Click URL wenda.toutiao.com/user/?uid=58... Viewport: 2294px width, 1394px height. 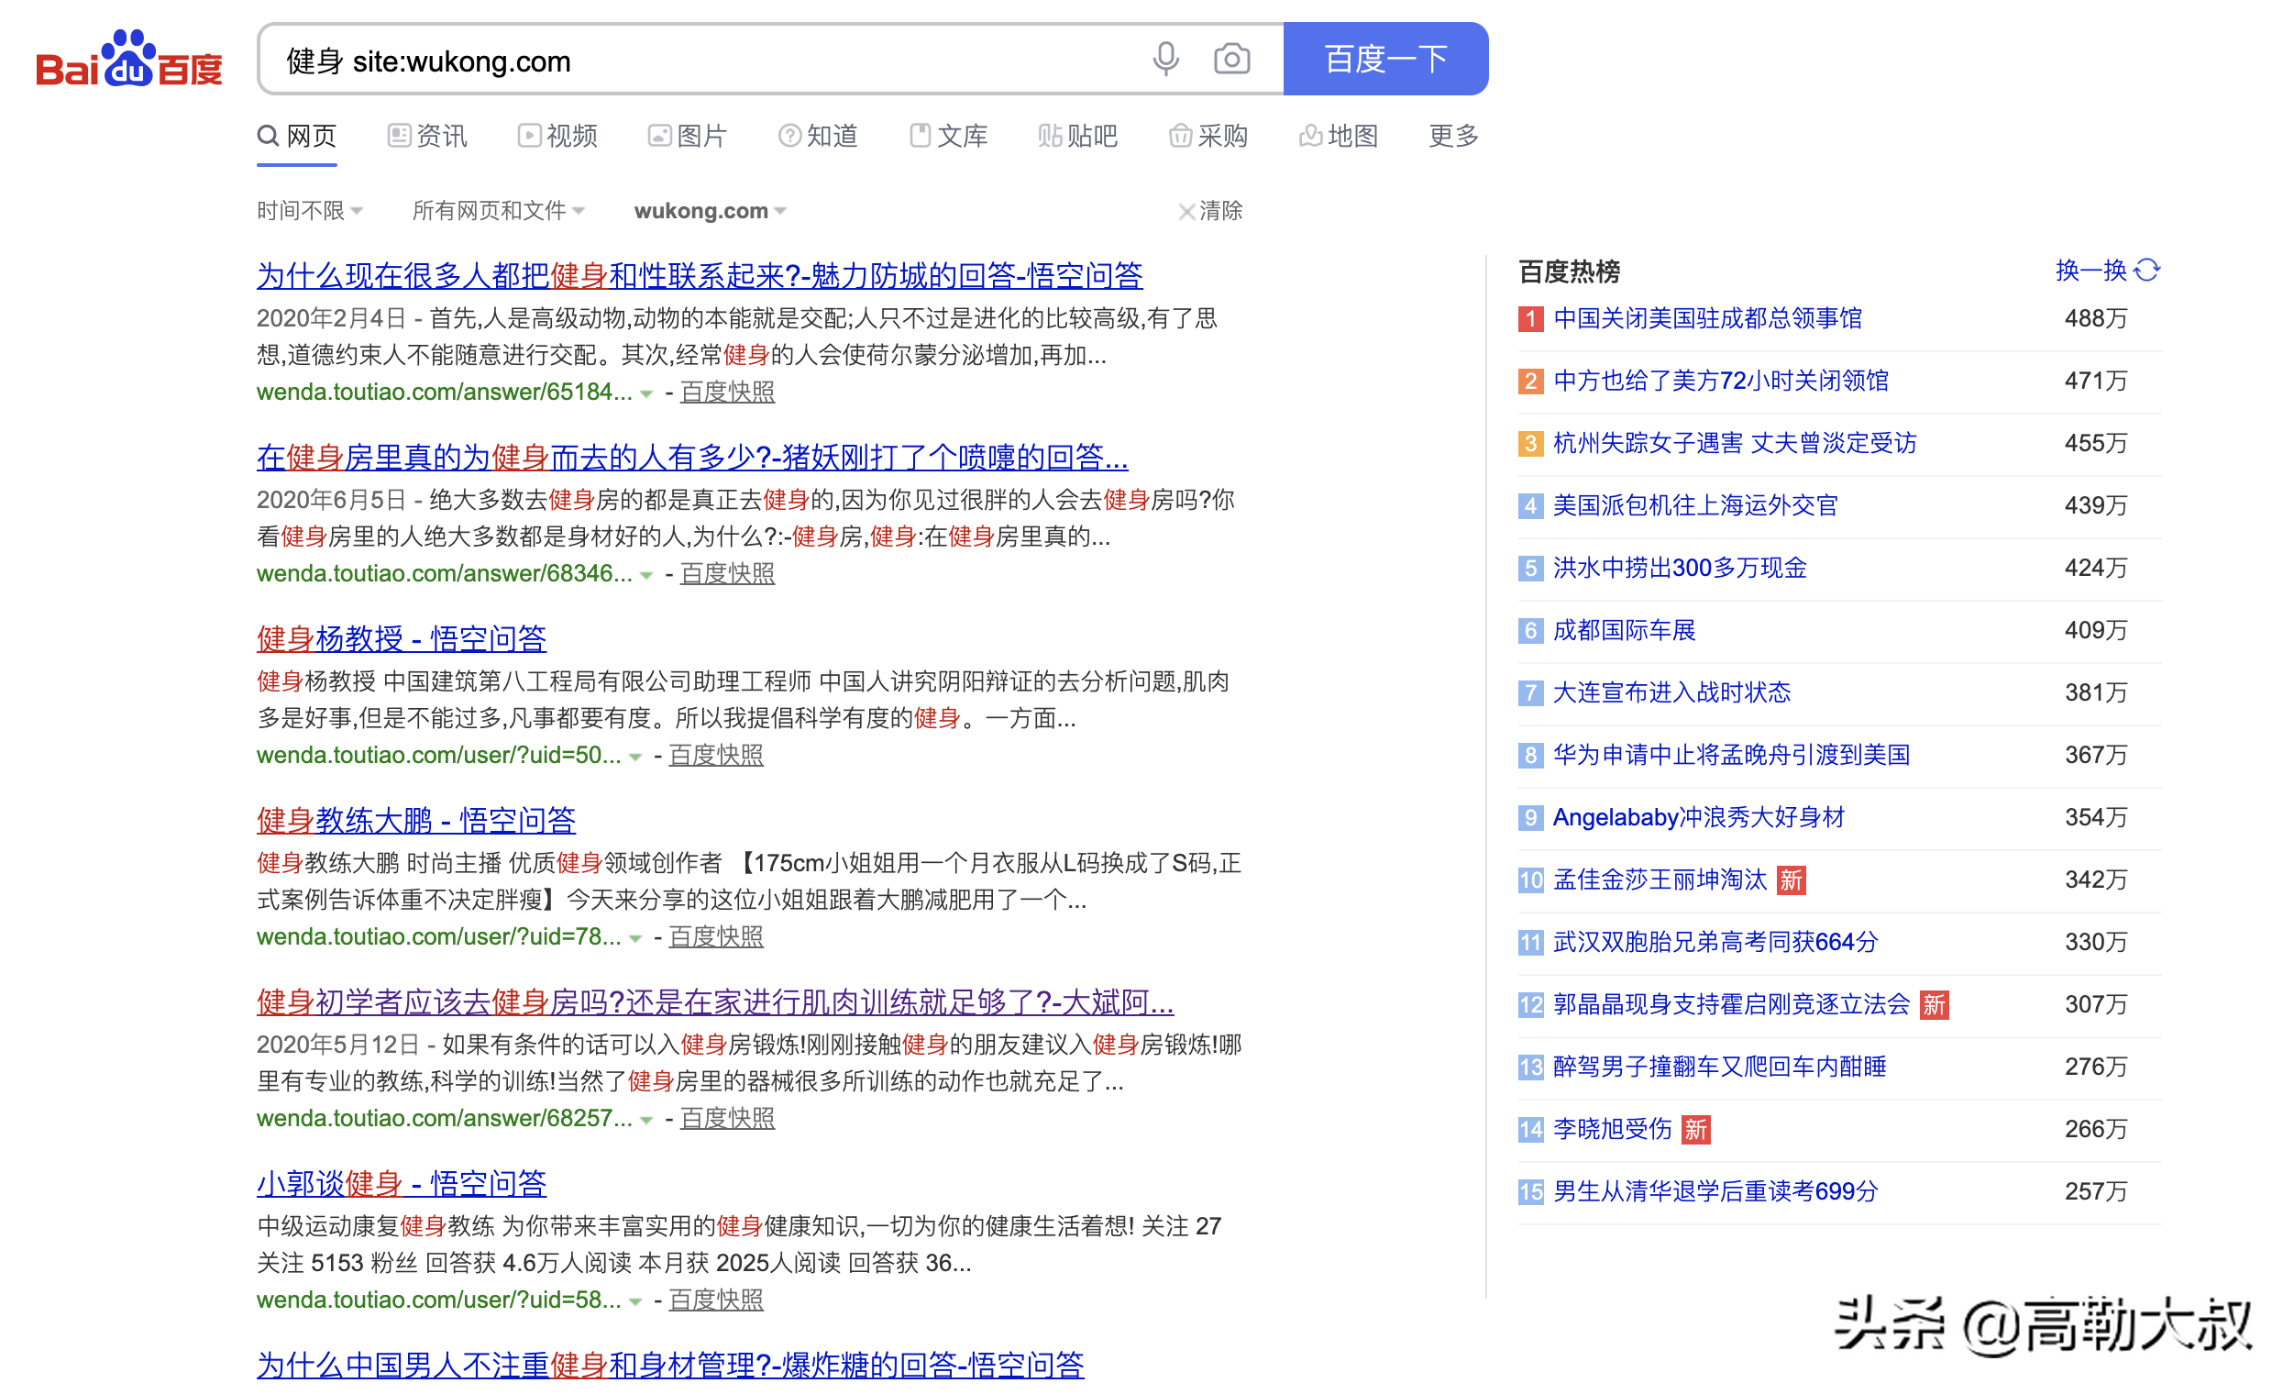(438, 1300)
